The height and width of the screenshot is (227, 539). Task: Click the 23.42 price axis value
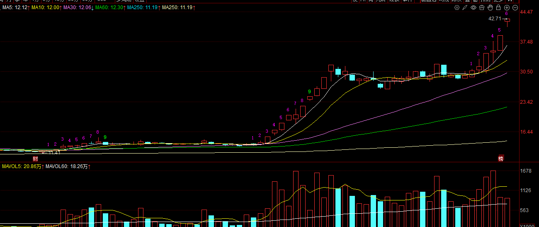pos(526,102)
